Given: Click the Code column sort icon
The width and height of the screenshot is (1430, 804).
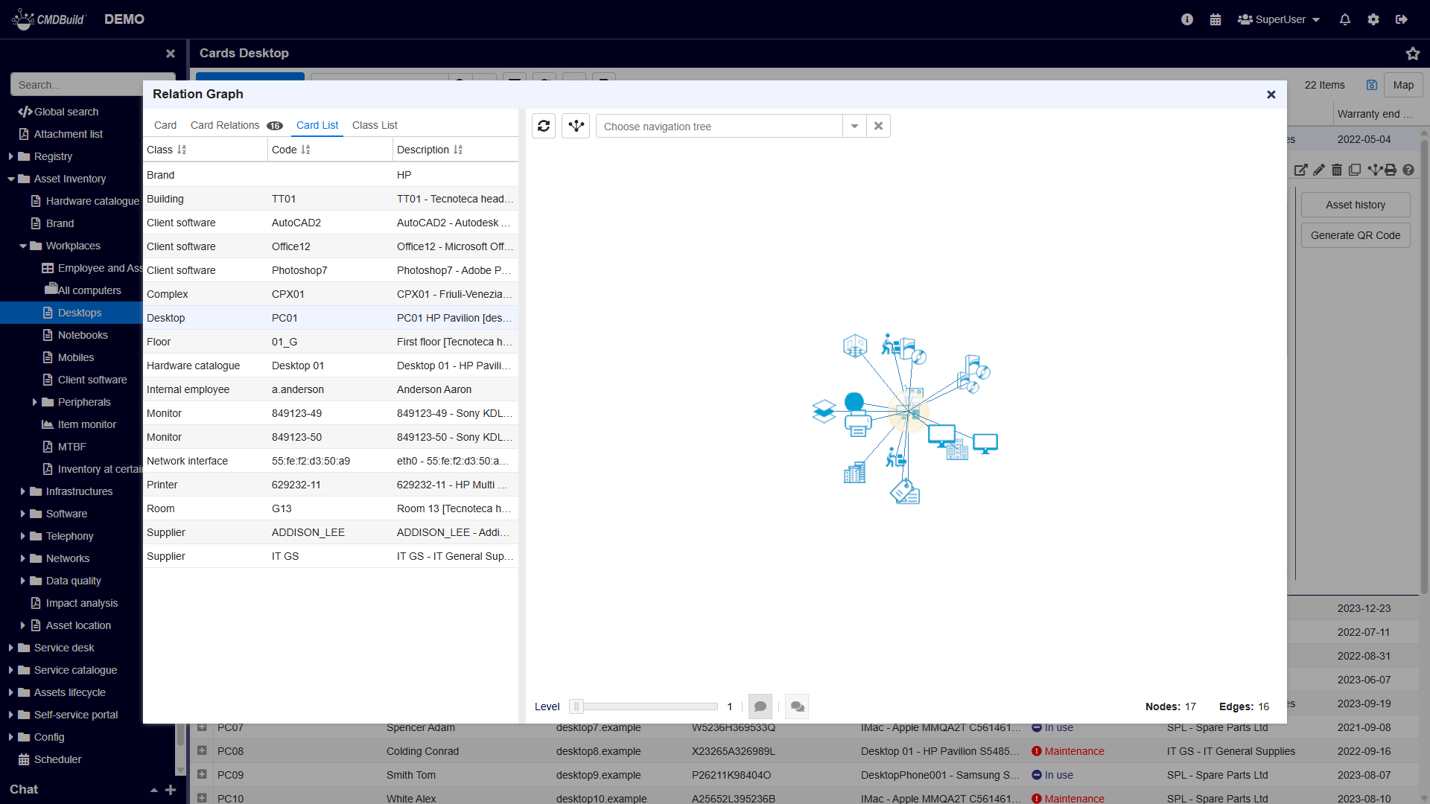Looking at the screenshot, I should [x=305, y=150].
